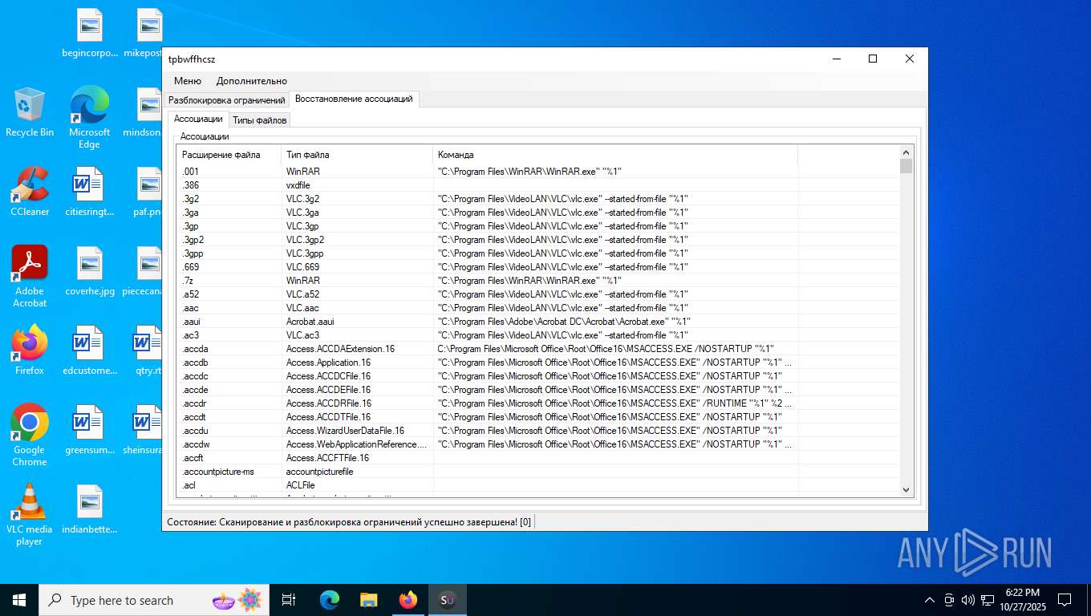Launch Edge from the taskbar
This screenshot has width=1091, height=616.
[330, 600]
